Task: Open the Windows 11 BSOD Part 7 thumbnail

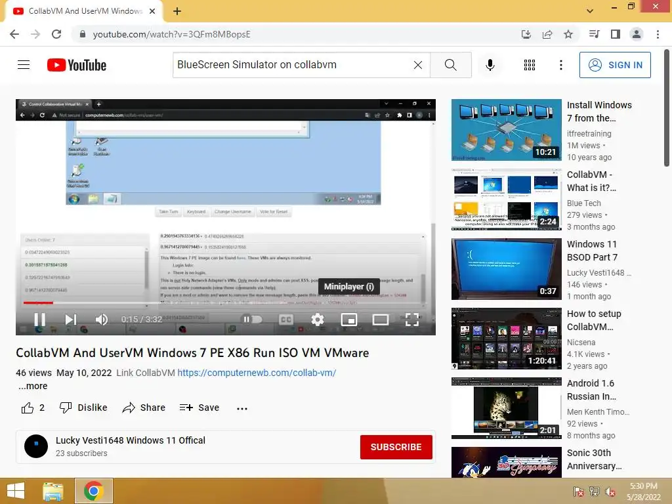Action: click(506, 268)
